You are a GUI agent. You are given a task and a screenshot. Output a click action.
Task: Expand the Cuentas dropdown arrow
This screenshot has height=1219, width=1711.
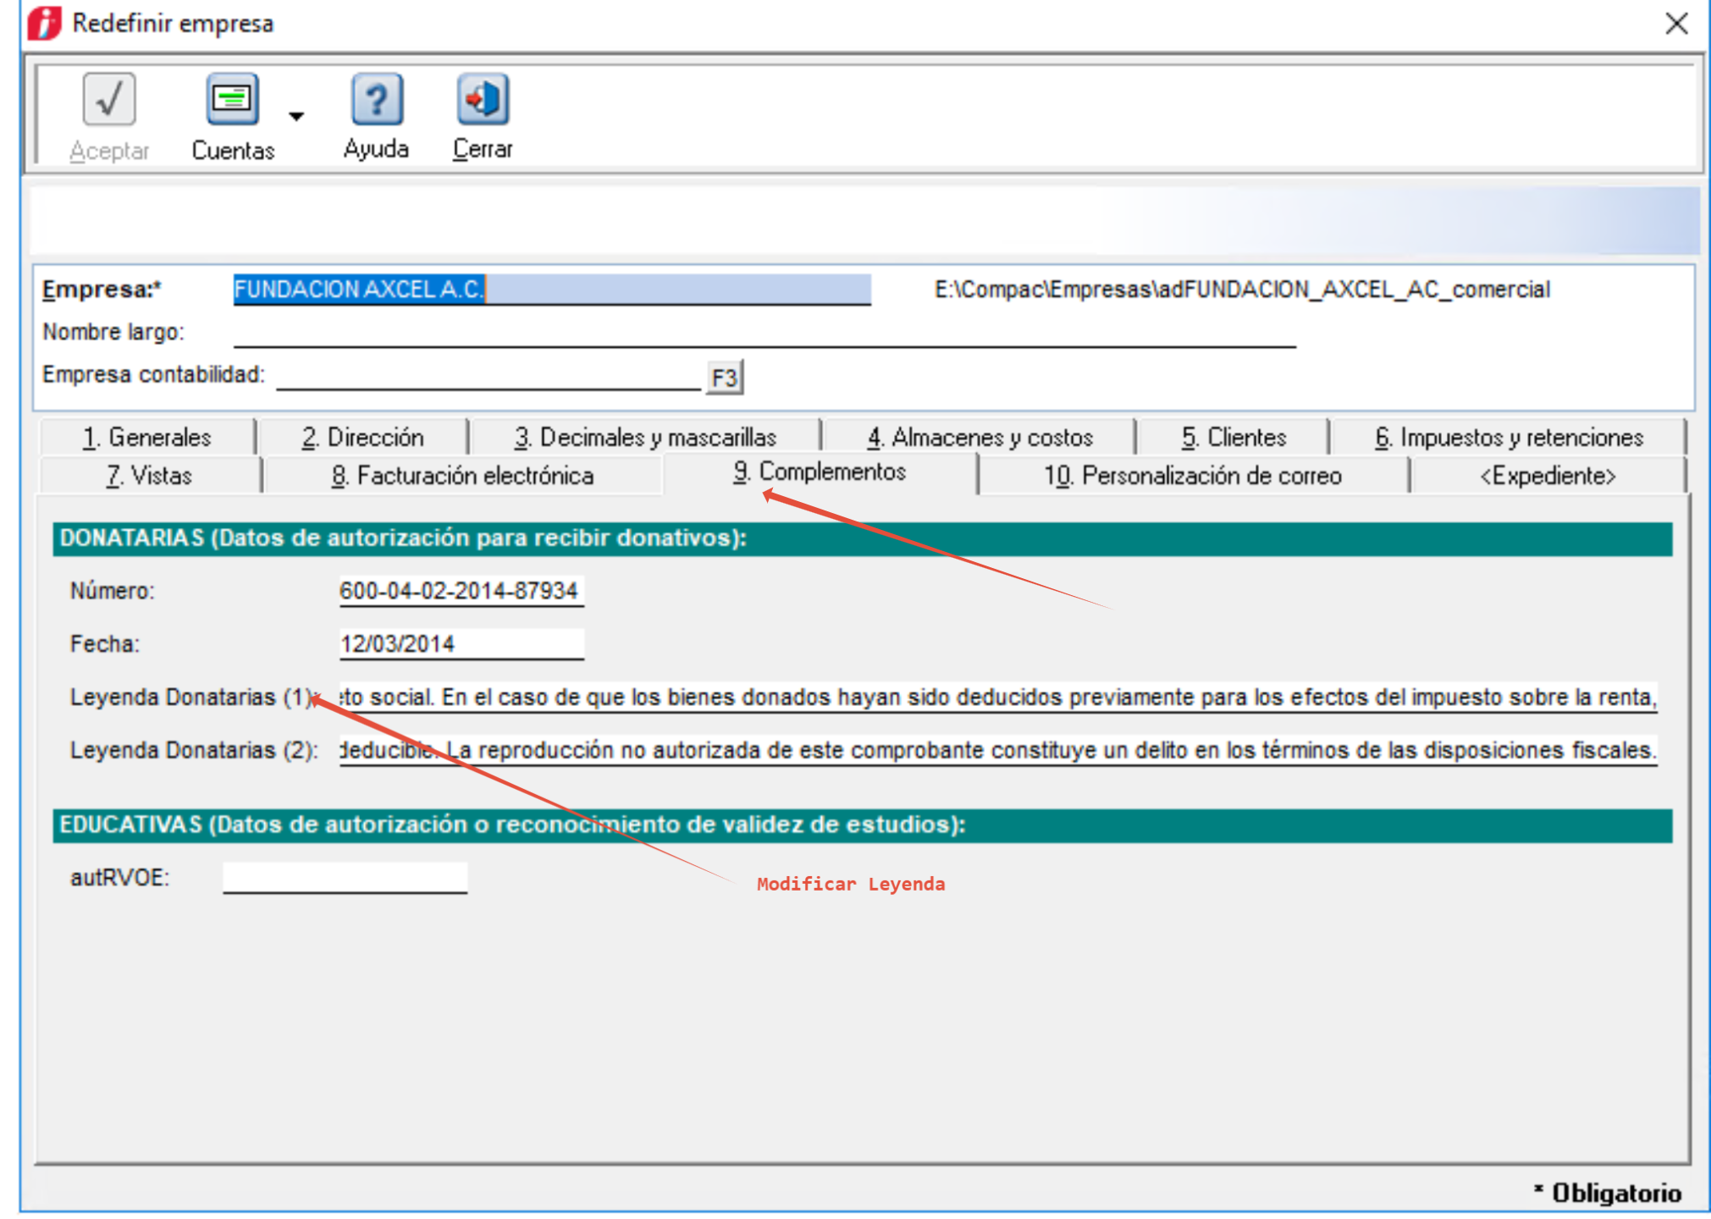(296, 116)
